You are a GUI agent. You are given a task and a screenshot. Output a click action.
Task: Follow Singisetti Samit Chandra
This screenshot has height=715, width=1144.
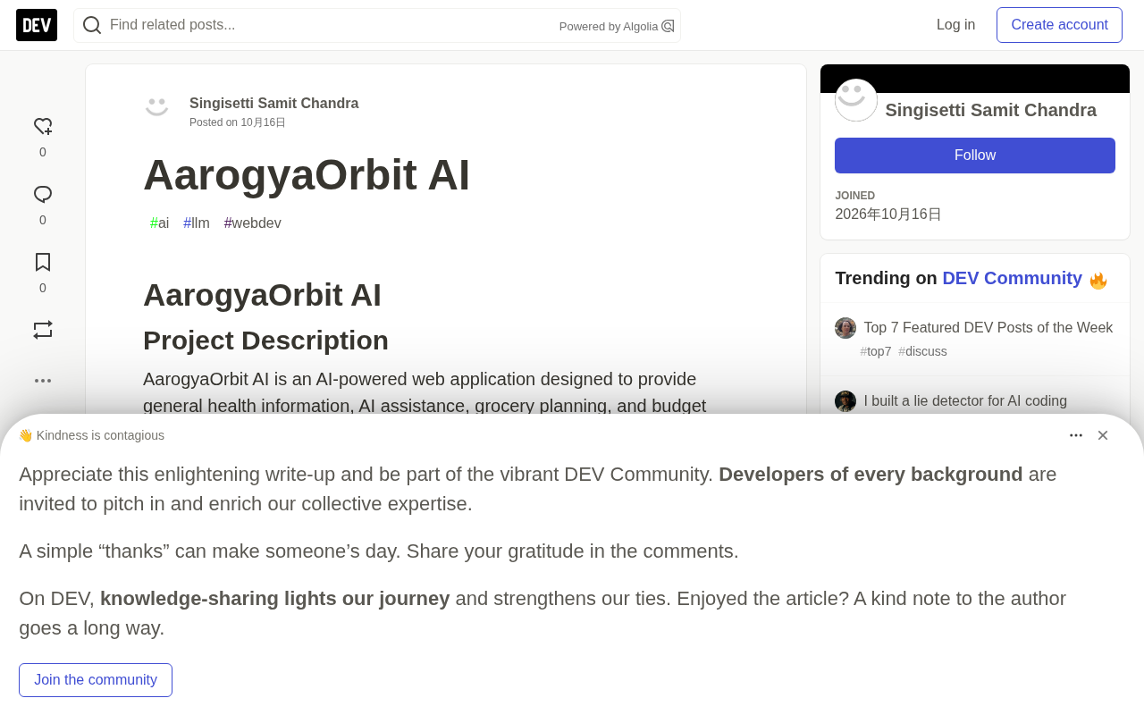coord(975,156)
